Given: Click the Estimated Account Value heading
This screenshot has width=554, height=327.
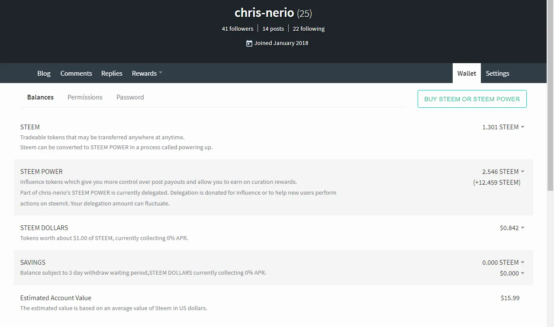Looking at the screenshot, I should pos(56,298).
